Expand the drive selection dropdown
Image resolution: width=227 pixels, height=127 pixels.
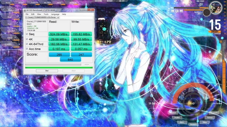58,18
